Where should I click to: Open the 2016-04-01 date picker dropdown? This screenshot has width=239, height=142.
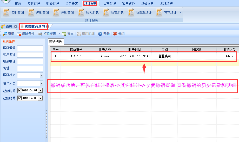(40, 91)
